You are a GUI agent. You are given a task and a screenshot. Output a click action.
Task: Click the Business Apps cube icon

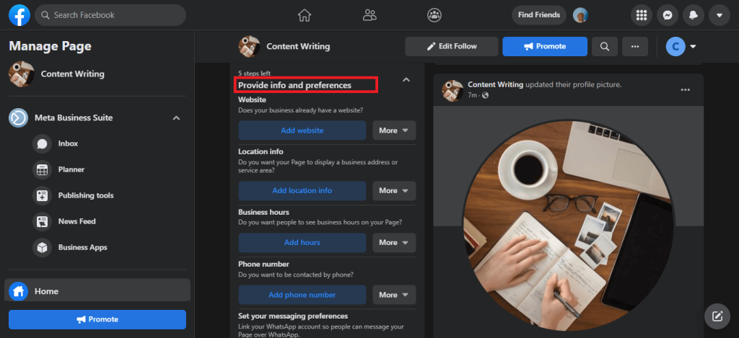pos(42,247)
